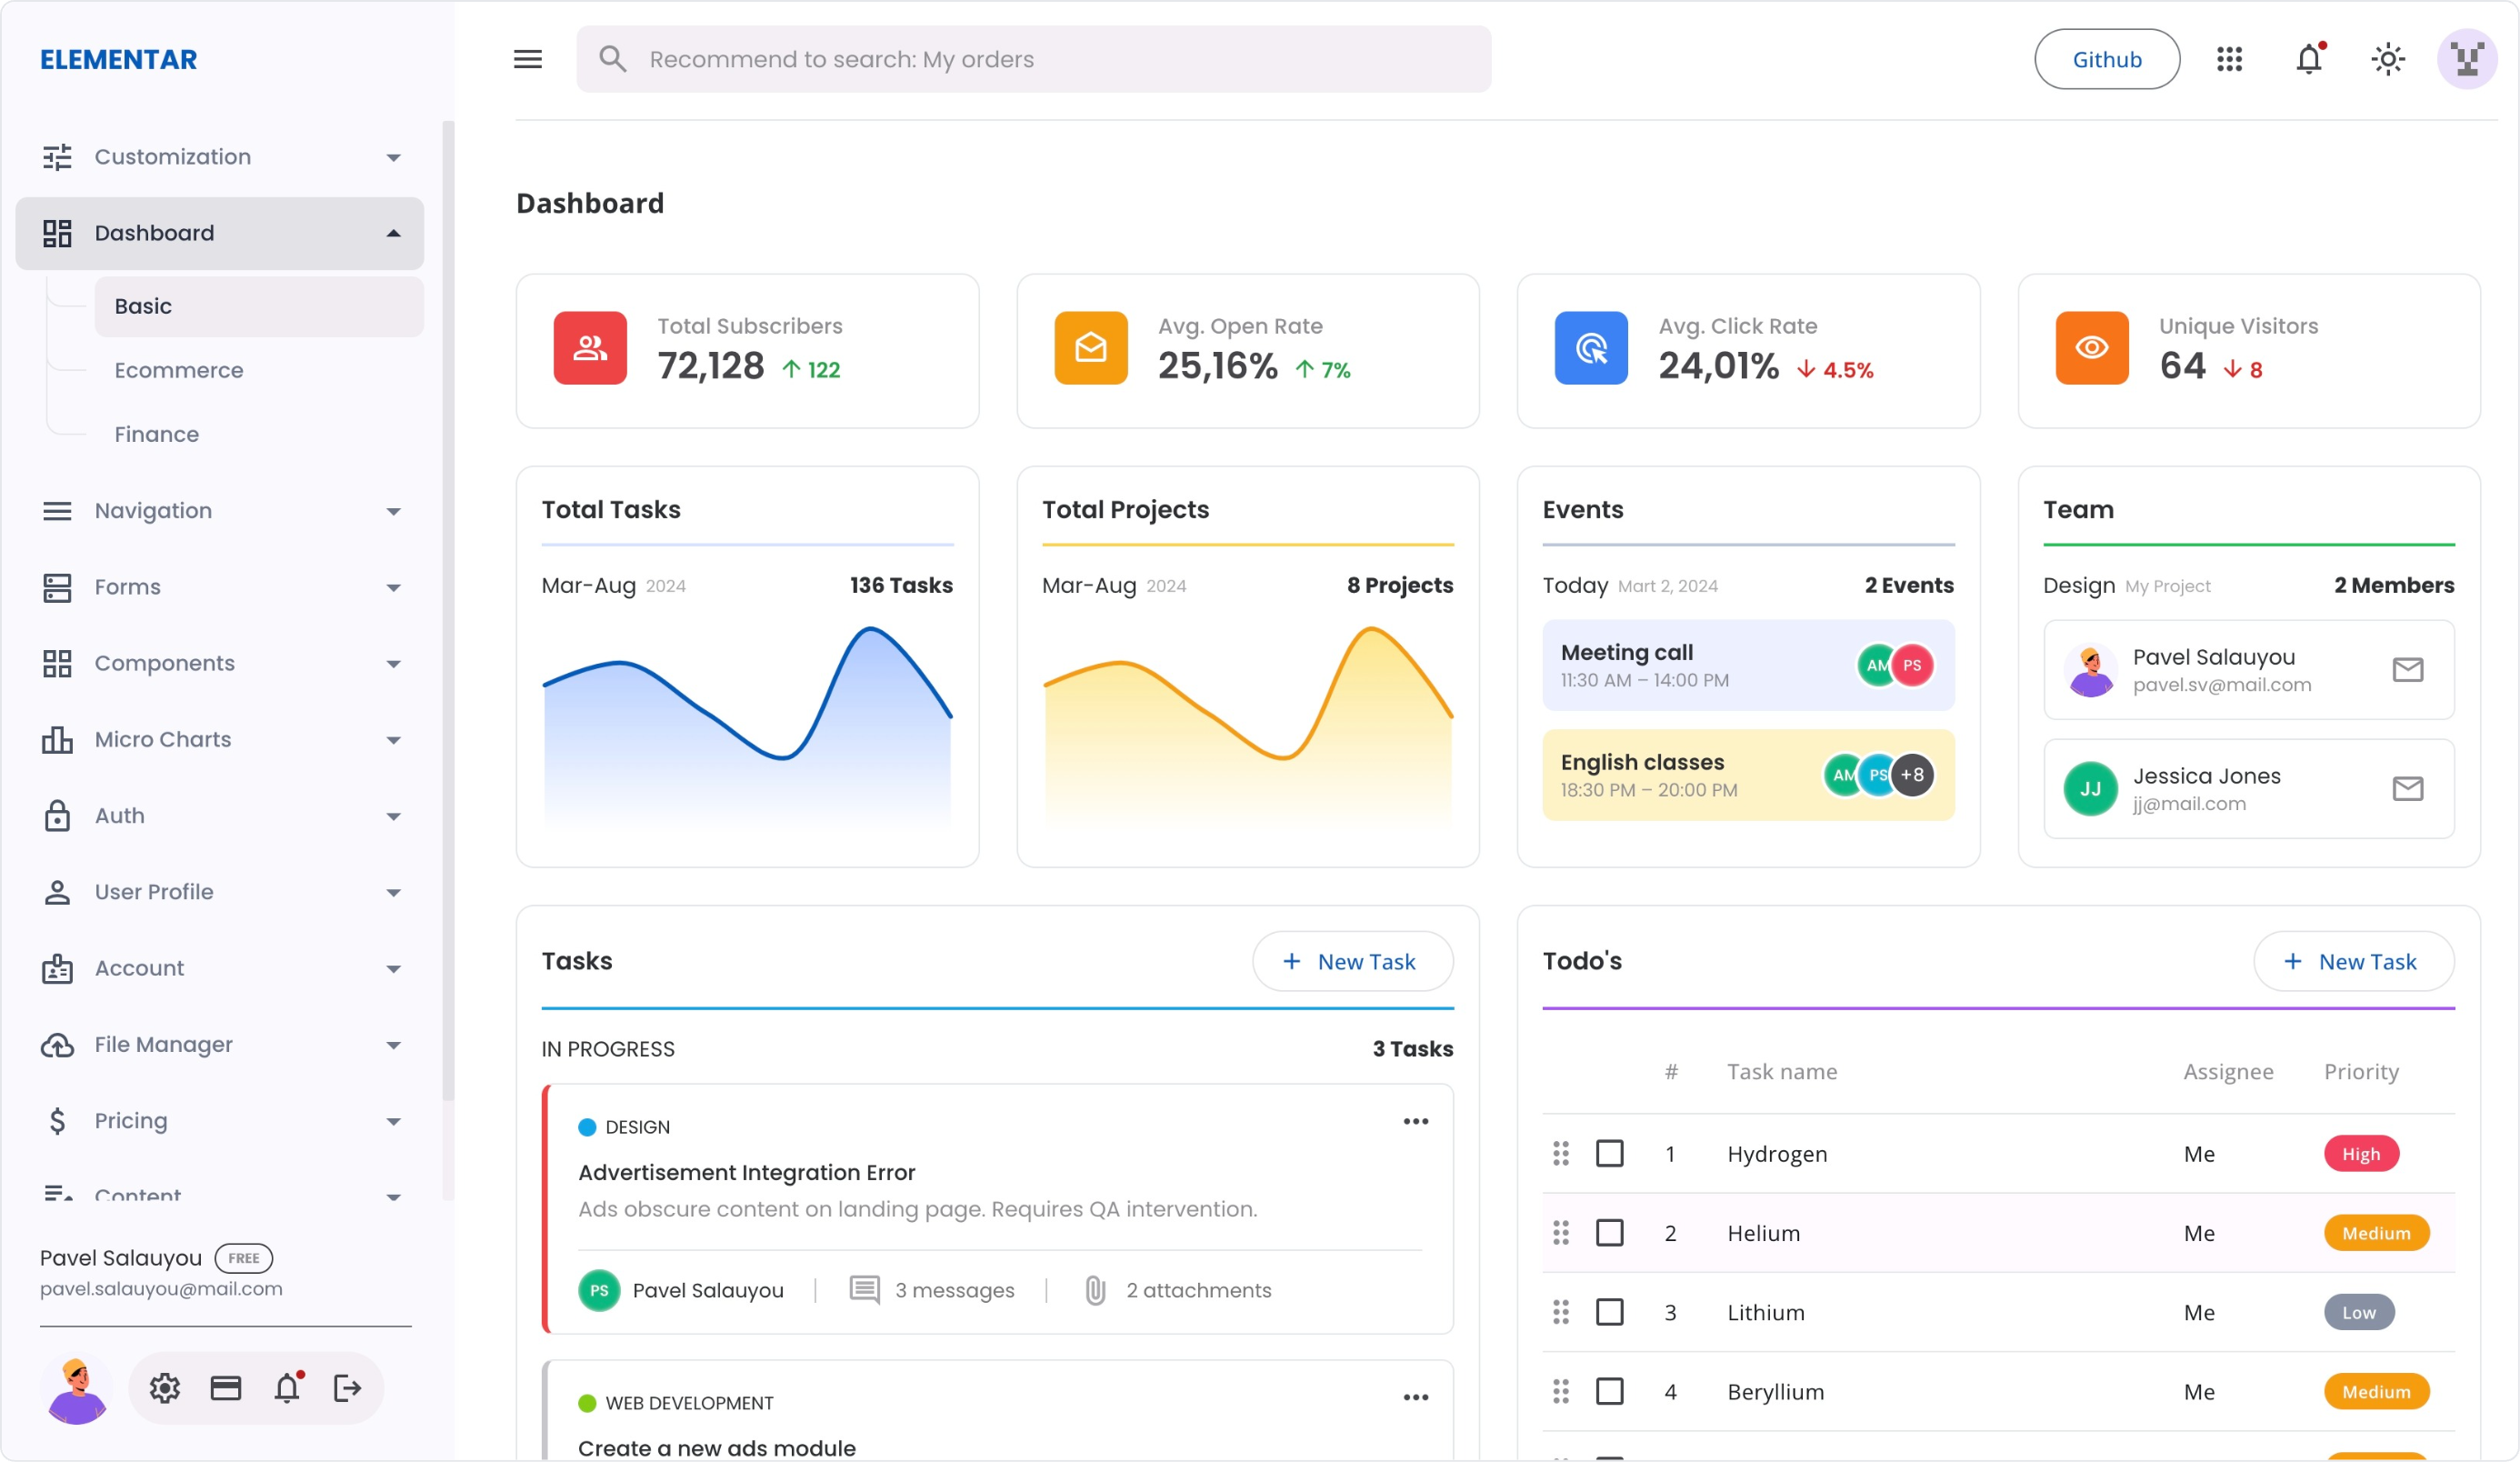2520x1462 pixels.
Task: Open the Finance dashboard submenu item
Action: tap(157, 434)
